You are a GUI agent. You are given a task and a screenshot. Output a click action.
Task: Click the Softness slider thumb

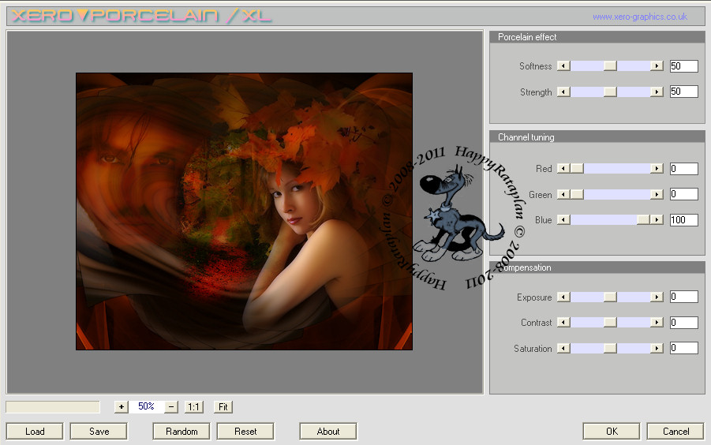pyautogui.click(x=610, y=66)
